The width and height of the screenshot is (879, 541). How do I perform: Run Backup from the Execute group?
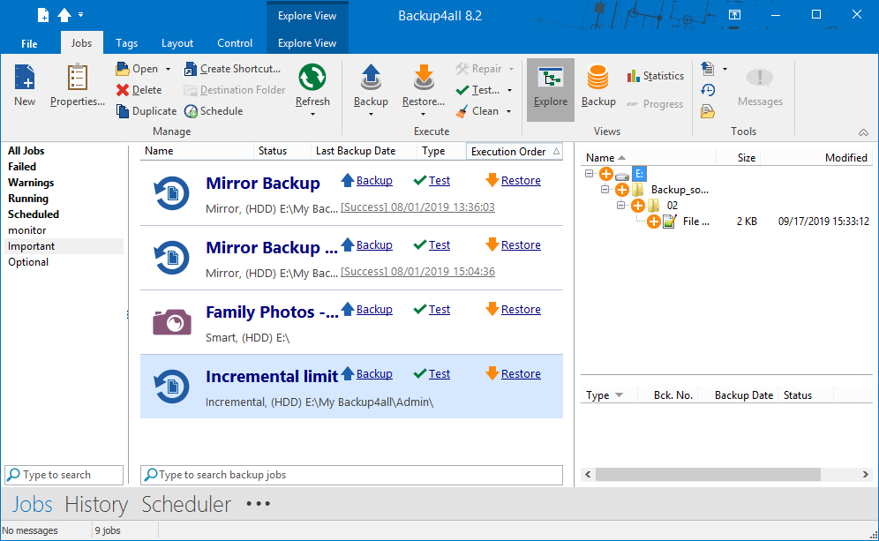(x=371, y=86)
